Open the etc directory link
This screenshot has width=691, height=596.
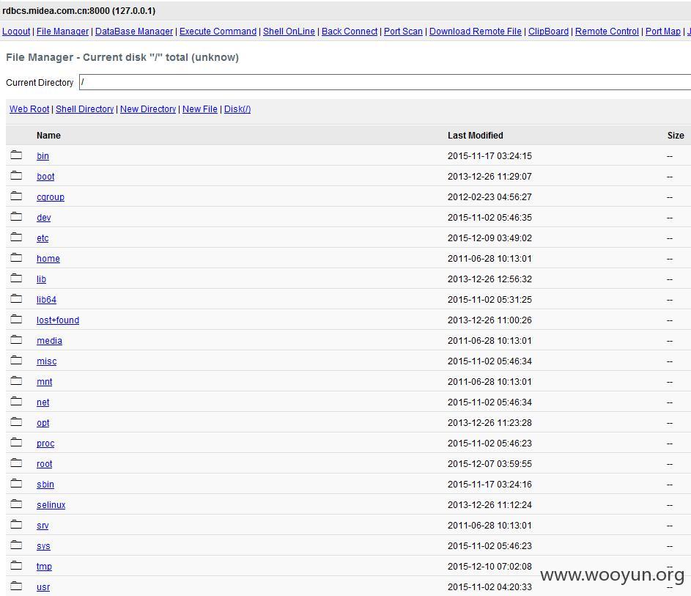pos(43,238)
